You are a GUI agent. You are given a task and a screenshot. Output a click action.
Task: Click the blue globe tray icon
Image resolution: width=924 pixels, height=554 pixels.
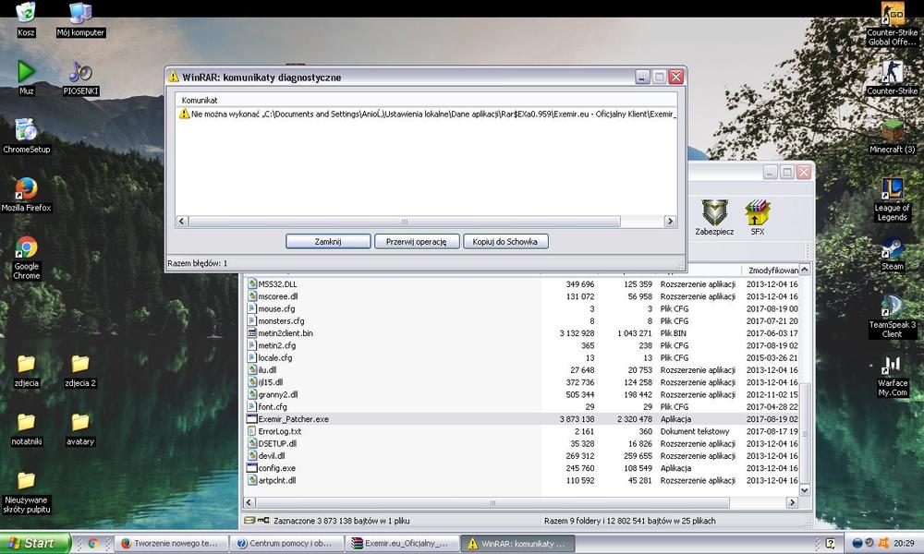(x=857, y=543)
